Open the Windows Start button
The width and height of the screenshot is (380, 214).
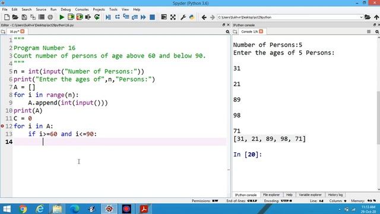pyautogui.click(x=7, y=209)
